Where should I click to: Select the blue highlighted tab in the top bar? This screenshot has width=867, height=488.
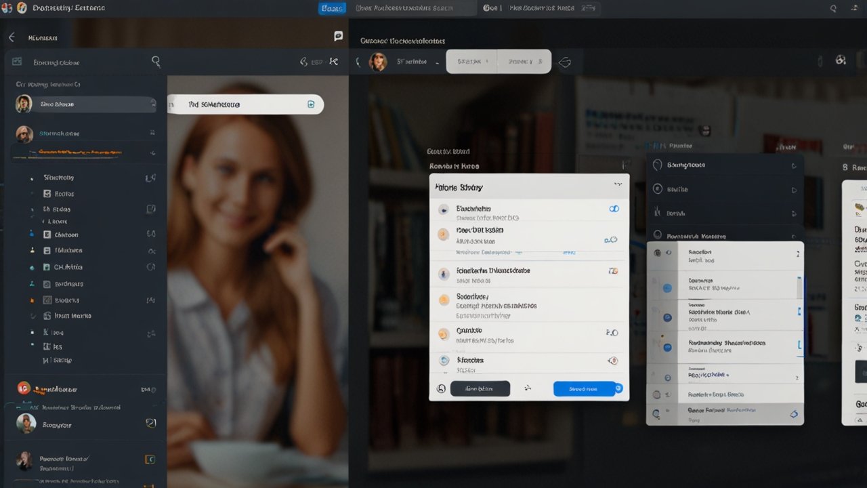tap(332, 8)
